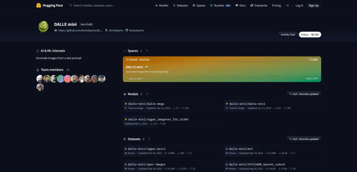Open the Models sort Recently updated dropdown
Screen dimensions: 357x172
tap(304, 94)
